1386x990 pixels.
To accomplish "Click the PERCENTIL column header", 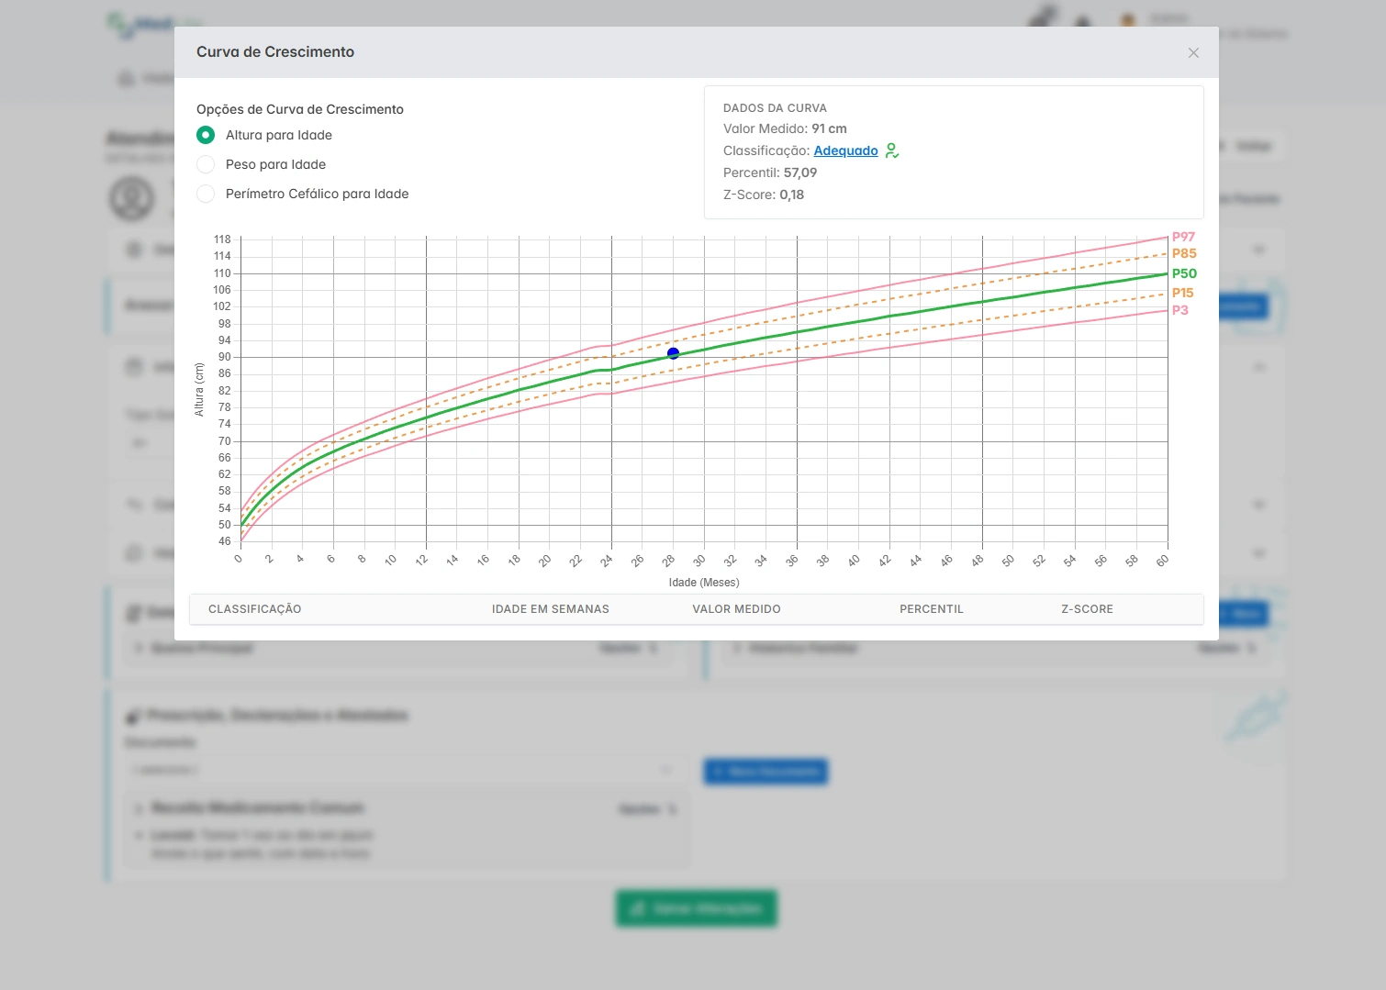I will pyautogui.click(x=931, y=609).
